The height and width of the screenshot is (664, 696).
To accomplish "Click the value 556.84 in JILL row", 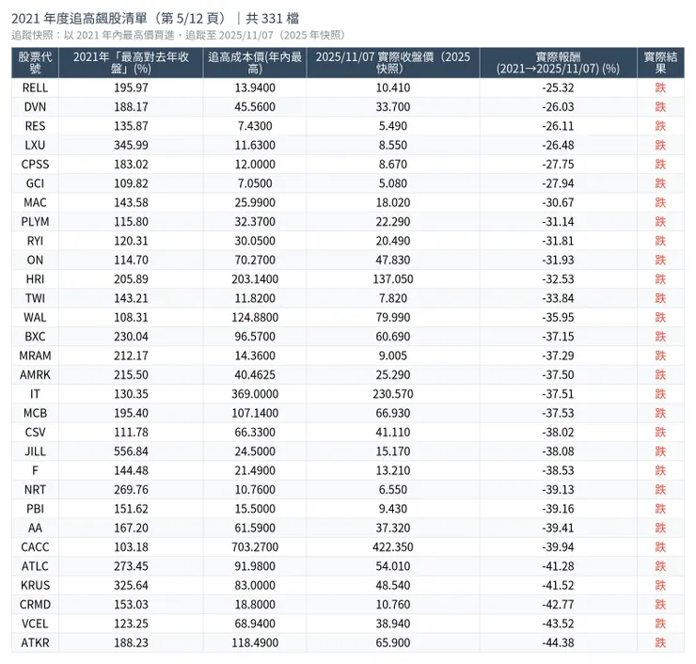I will (x=131, y=451).
